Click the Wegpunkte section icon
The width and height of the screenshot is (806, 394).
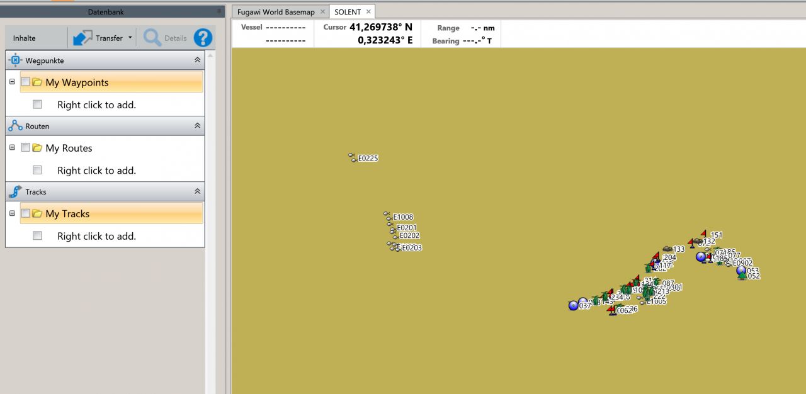click(x=16, y=60)
